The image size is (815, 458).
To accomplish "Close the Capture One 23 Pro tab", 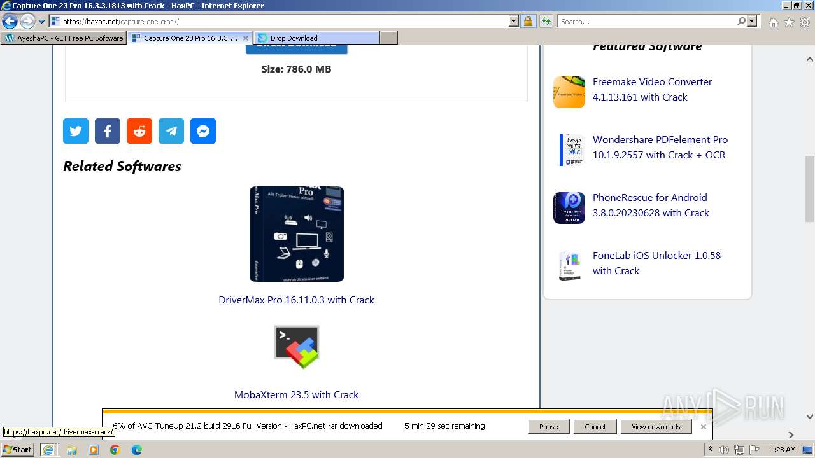I will pyautogui.click(x=246, y=38).
